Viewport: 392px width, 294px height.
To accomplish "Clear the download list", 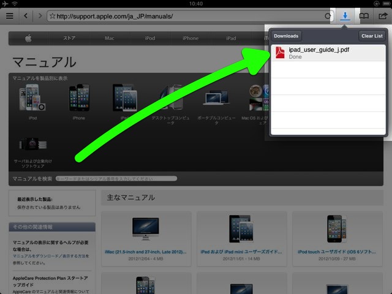I will coord(372,36).
